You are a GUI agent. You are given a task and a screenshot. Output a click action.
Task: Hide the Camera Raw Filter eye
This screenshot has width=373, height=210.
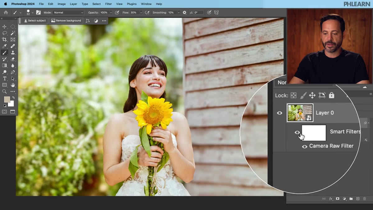tap(305, 146)
